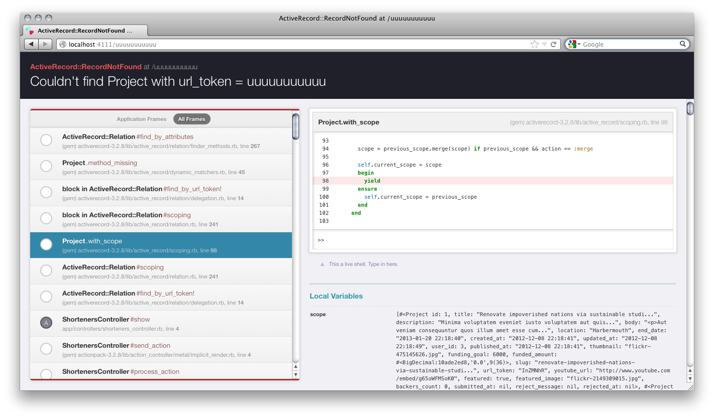Go back with the browser back arrow
This screenshot has height=418, width=714.
pos(31,44)
